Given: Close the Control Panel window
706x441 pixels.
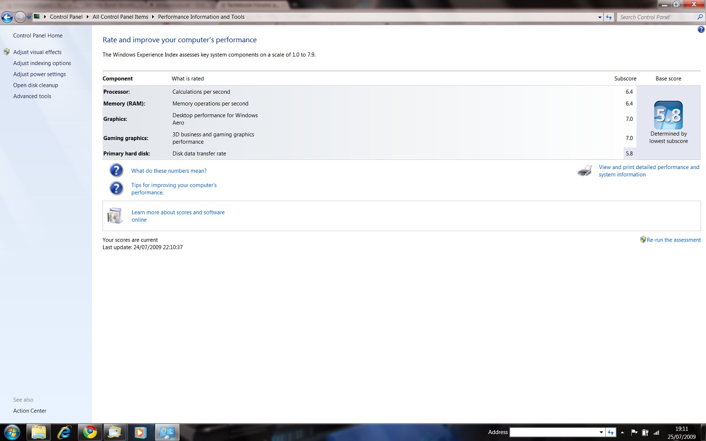Looking at the screenshot, I should point(694,5).
